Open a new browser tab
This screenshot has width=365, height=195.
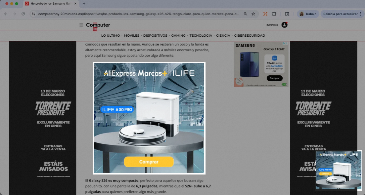tap(84, 4)
